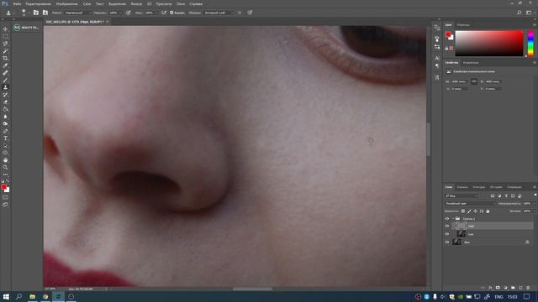538x302 pixels.
Task: Delete layer with the trash icon
Action: pos(528,288)
